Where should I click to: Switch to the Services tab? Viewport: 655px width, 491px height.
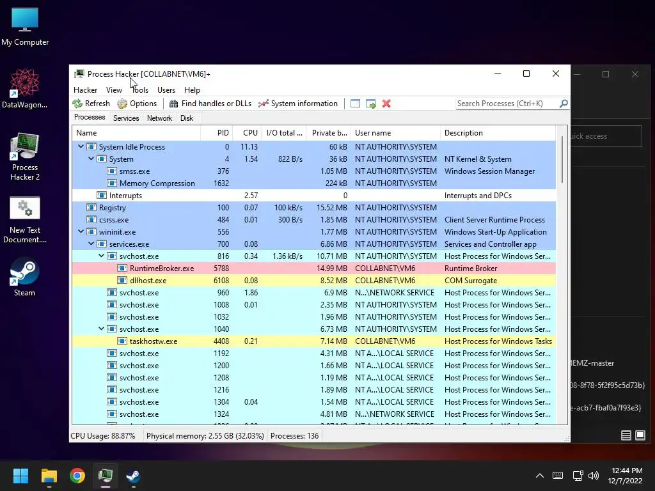pos(126,118)
